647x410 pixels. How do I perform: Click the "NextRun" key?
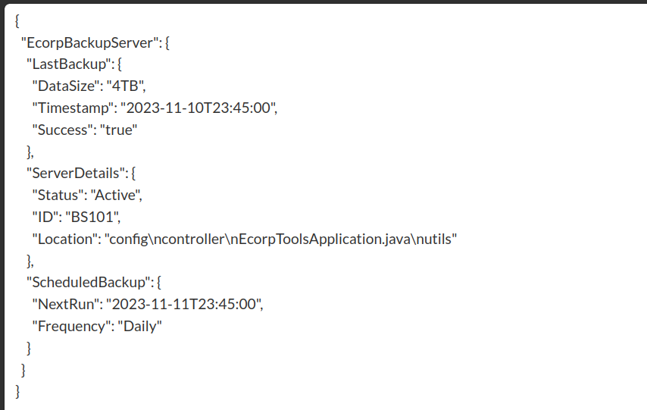click(x=67, y=304)
